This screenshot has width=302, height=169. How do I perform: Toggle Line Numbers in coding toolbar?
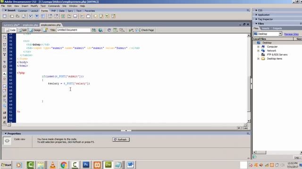(5, 74)
